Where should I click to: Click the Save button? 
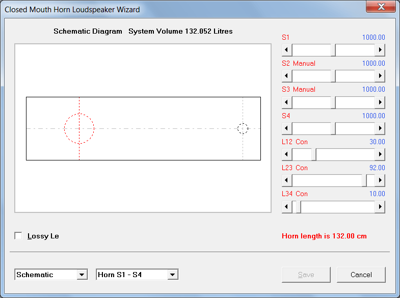point(306,275)
